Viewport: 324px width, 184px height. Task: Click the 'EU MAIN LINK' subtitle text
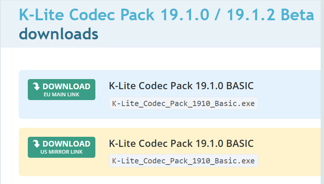(x=62, y=94)
